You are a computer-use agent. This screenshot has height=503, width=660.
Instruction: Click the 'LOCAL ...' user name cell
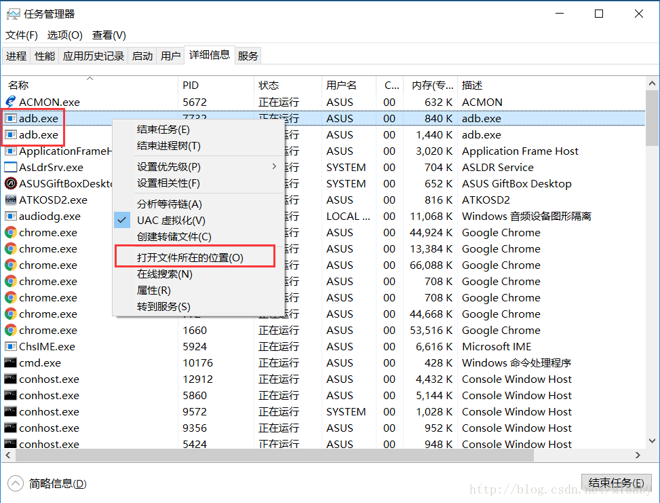[348, 216]
